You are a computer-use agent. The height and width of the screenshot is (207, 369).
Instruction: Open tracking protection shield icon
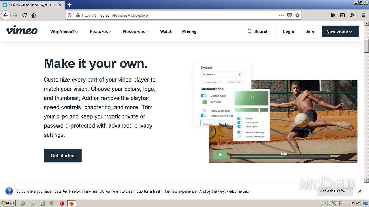[x=69, y=15]
